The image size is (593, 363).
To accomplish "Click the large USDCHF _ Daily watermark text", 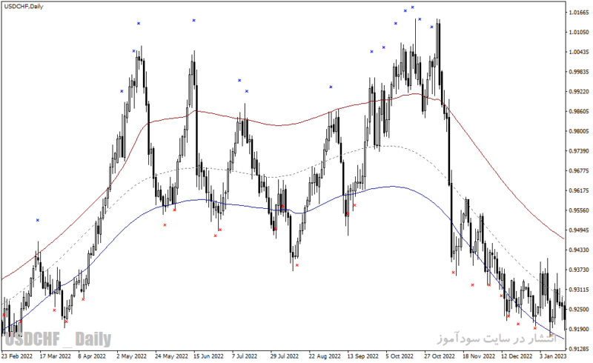I will point(58,339).
